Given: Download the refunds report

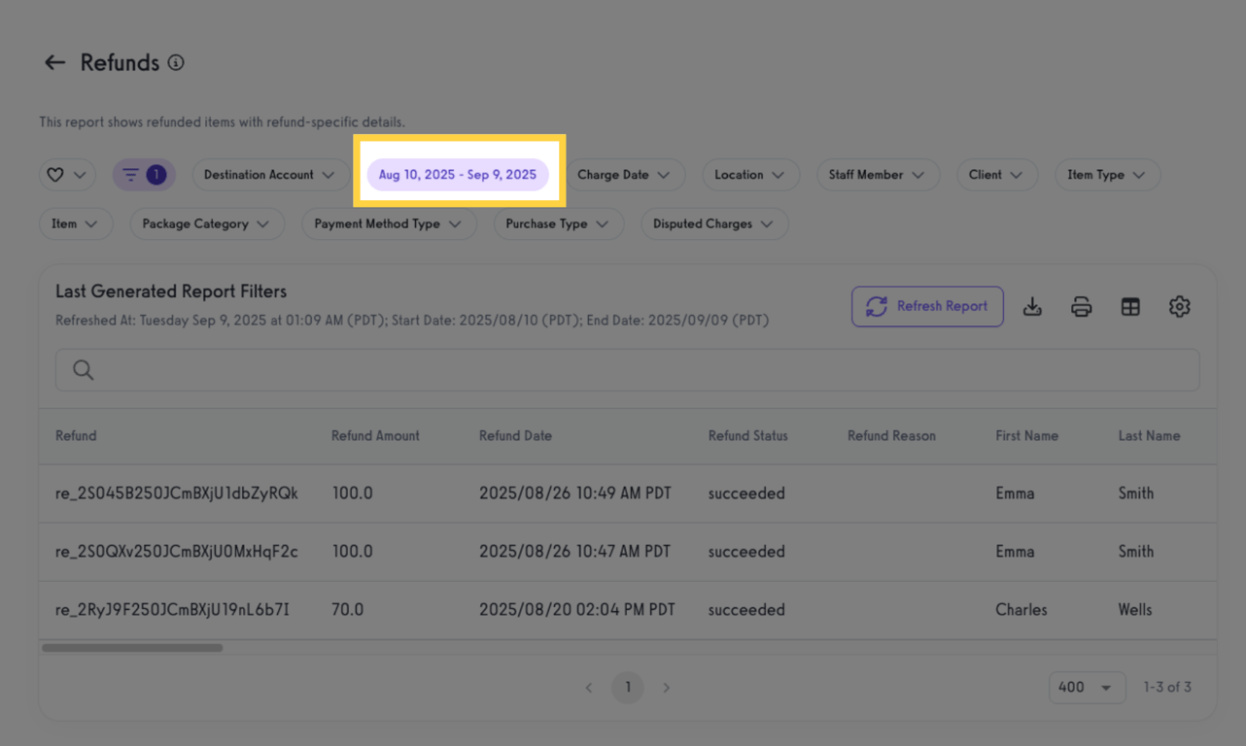Looking at the screenshot, I should [x=1032, y=306].
